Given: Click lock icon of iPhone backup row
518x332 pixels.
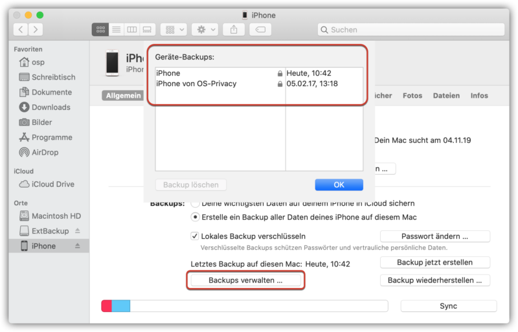Looking at the screenshot, I should tap(280, 73).
